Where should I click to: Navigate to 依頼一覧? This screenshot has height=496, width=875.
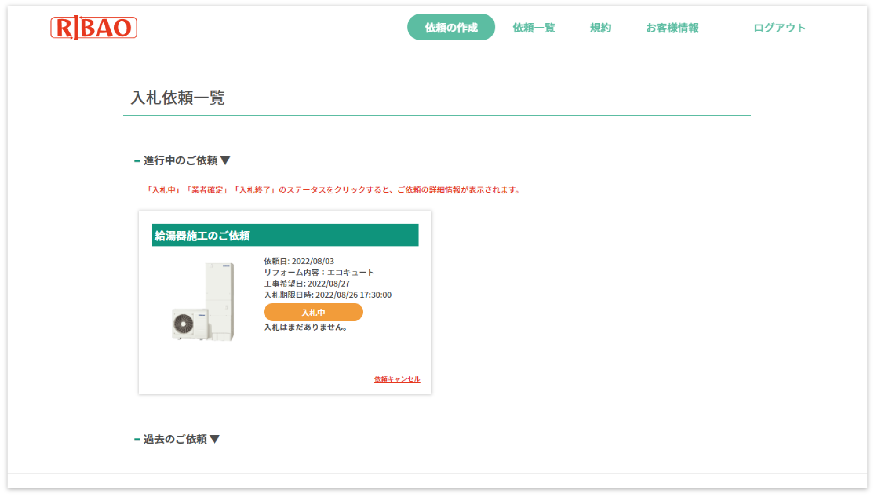534,28
